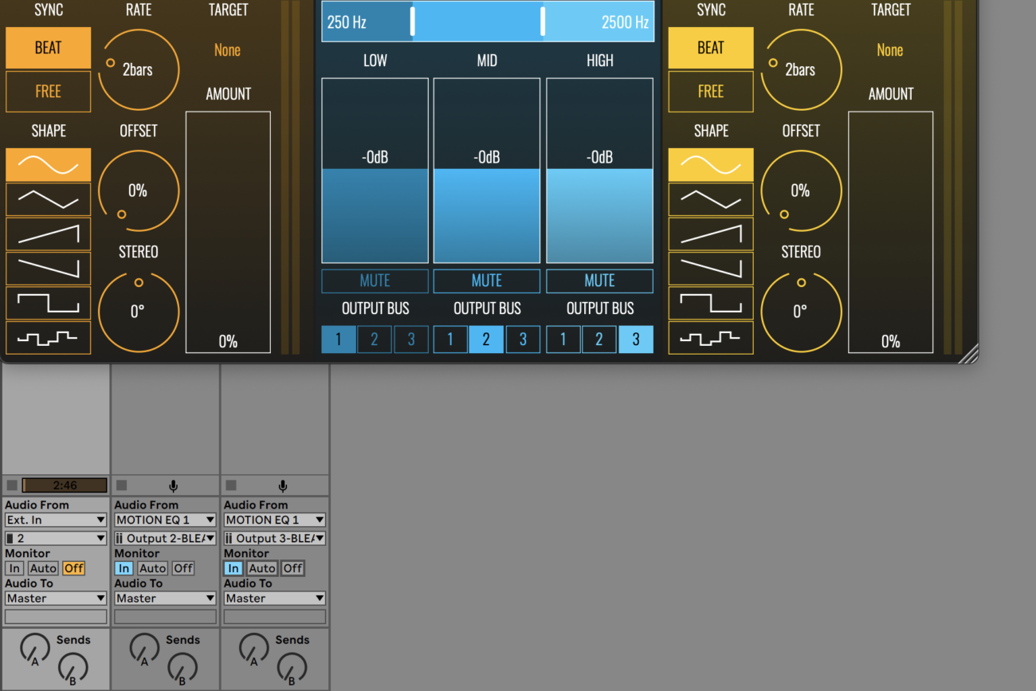Select the sine wave shape in left LFO
Viewport: 1036px width, 691px height.
[x=48, y=165]
